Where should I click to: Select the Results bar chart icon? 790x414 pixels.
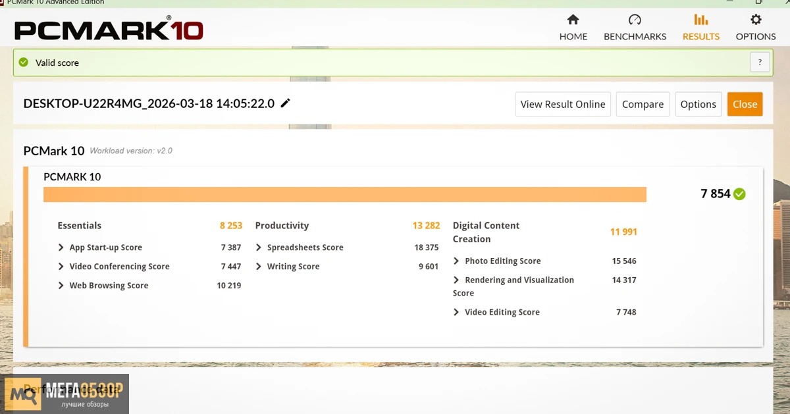tap(700, 20)
